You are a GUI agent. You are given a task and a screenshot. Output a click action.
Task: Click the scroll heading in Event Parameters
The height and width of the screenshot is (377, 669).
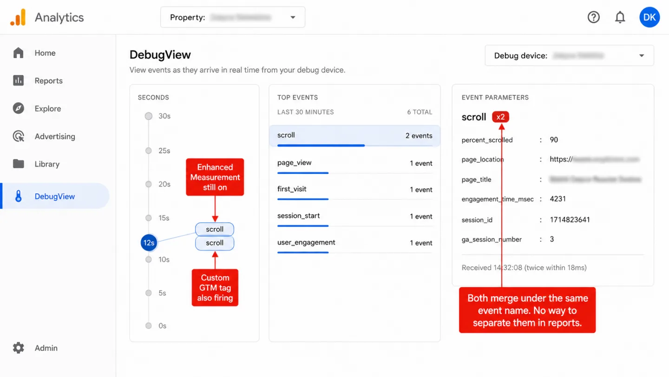point(474,117)
